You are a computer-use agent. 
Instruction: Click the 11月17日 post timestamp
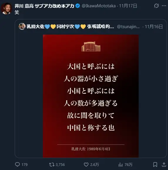pos(128,6)
